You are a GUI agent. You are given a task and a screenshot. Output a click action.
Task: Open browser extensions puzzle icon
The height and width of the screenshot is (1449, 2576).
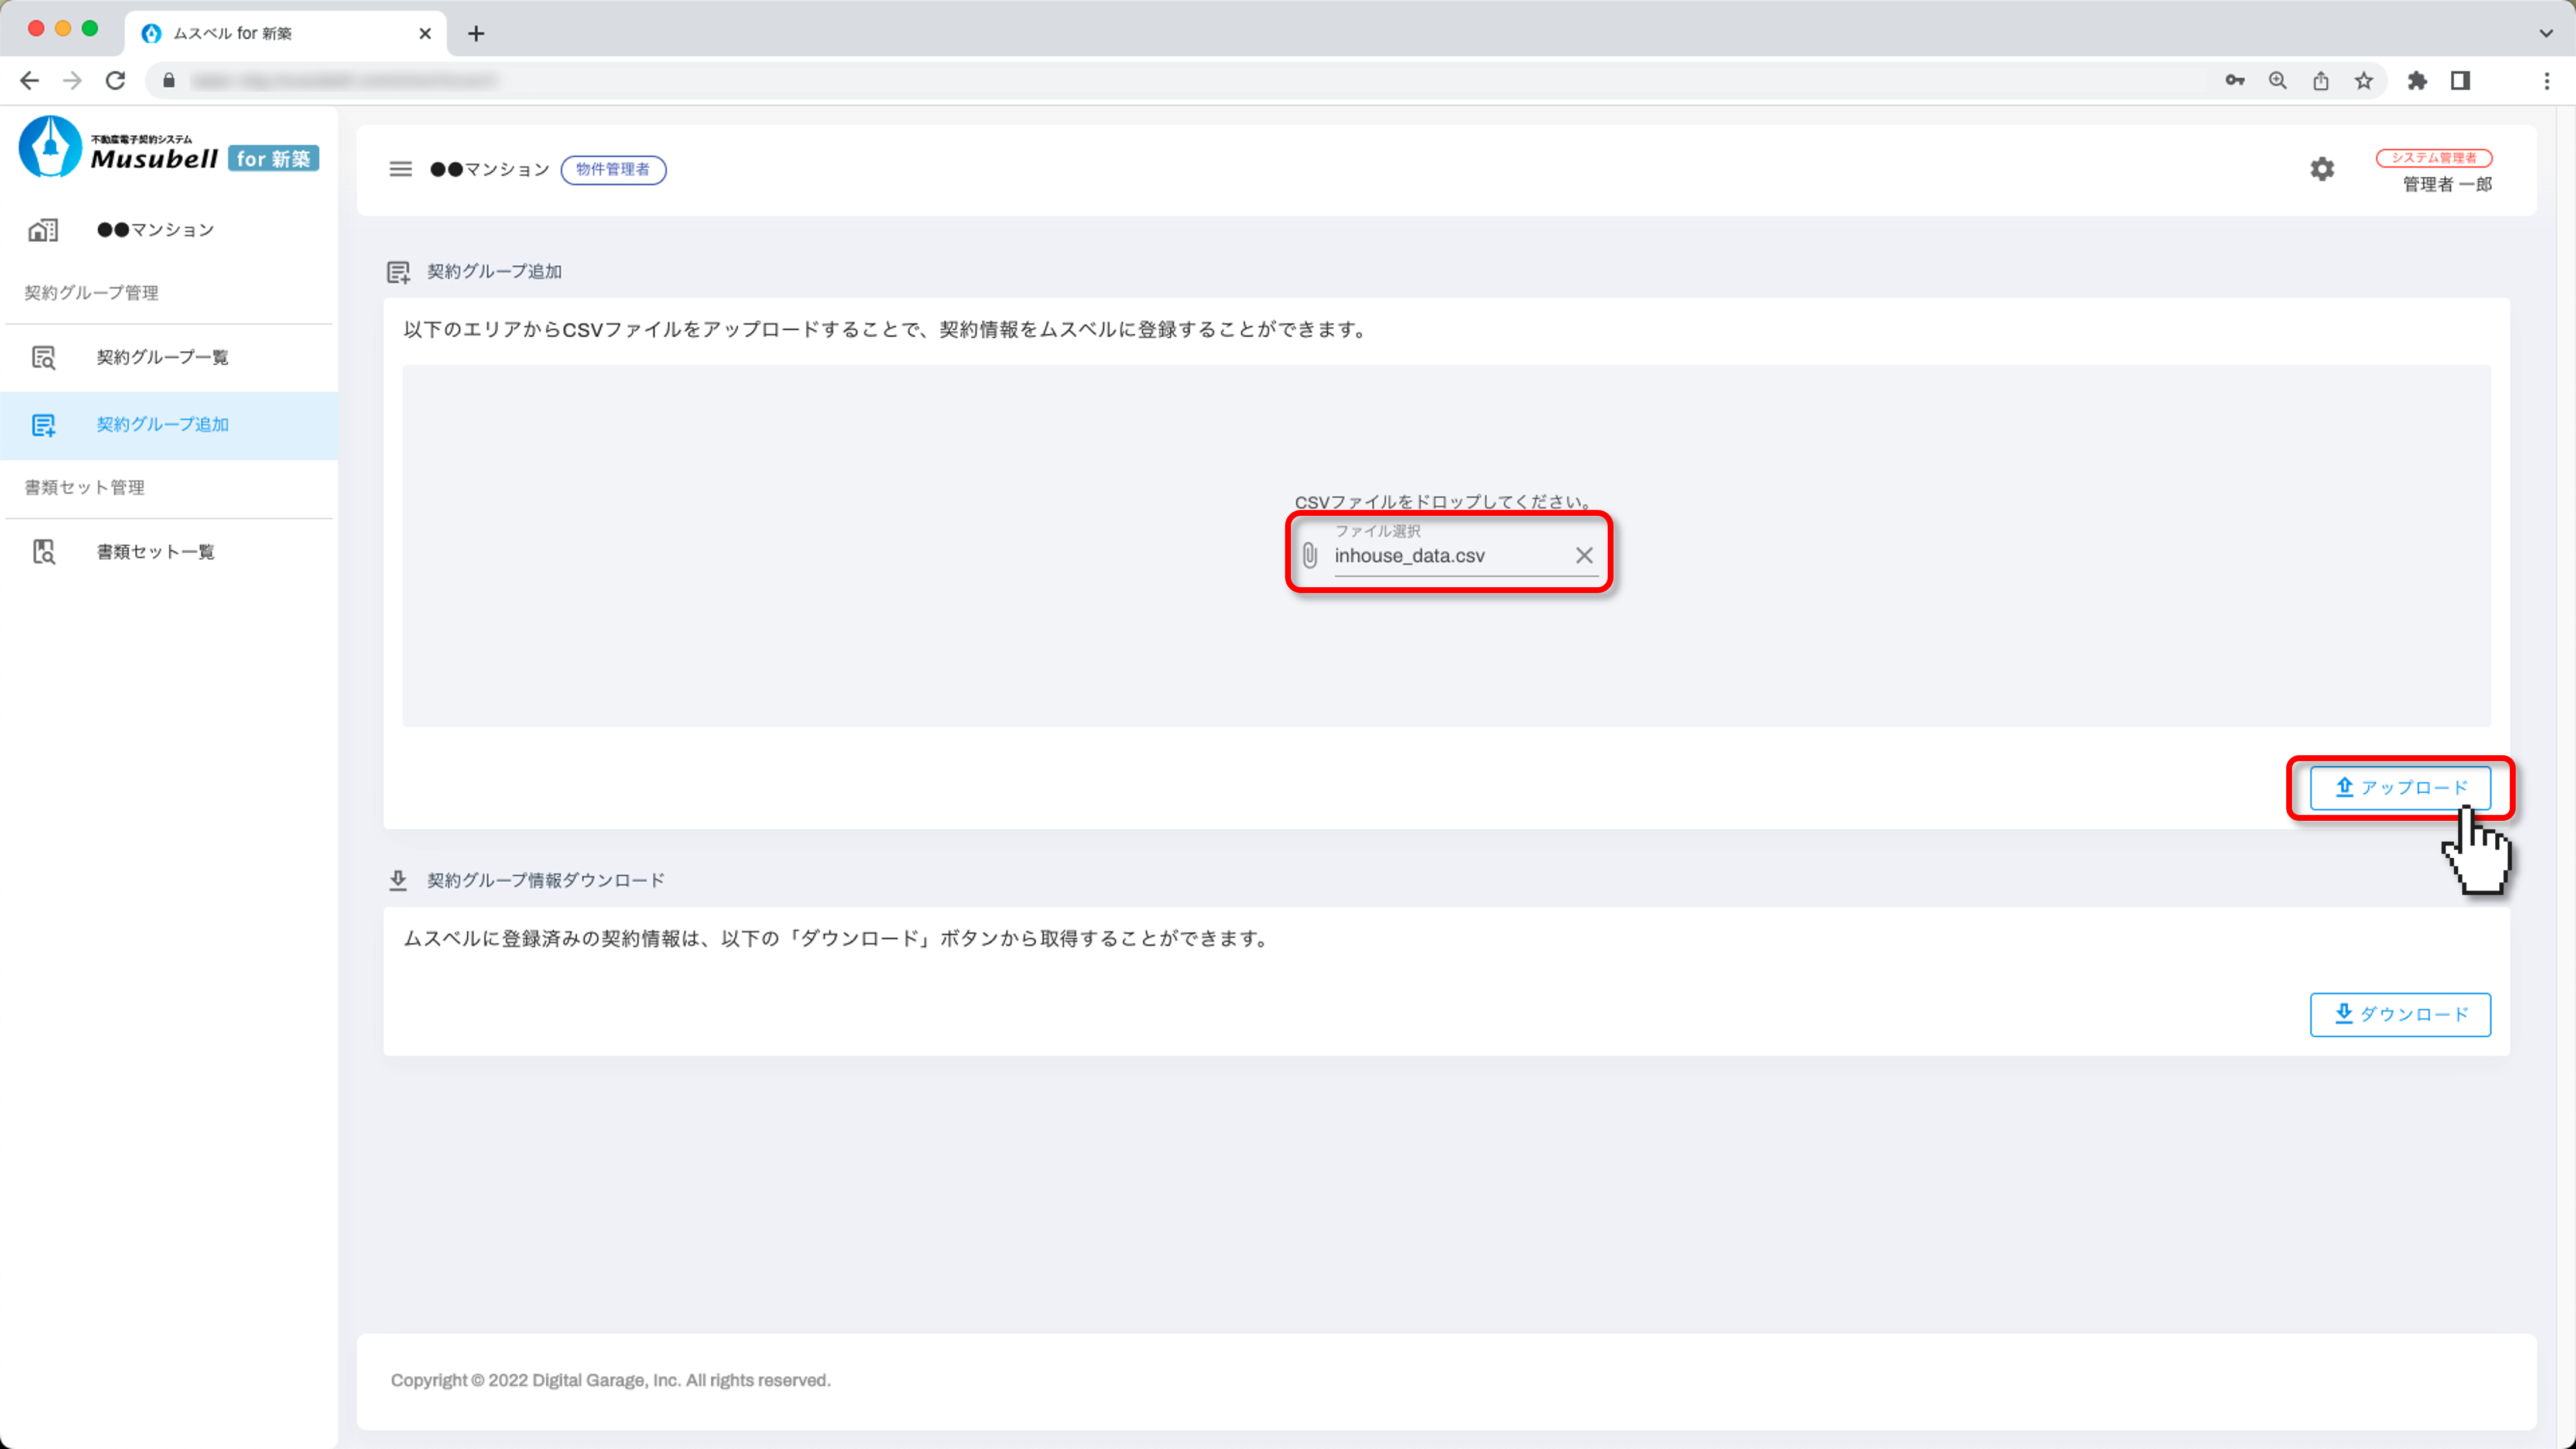pos(2417,81)
